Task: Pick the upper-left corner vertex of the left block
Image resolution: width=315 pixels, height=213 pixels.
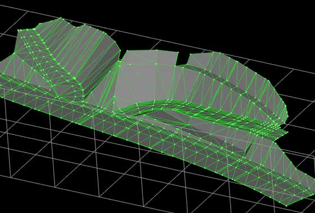Action: [x=18, y=30]
